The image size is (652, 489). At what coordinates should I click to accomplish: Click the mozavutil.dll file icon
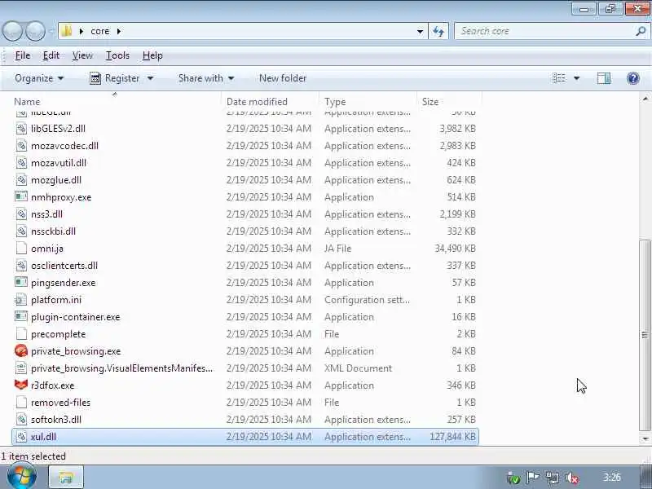click(x=21, y=162)
